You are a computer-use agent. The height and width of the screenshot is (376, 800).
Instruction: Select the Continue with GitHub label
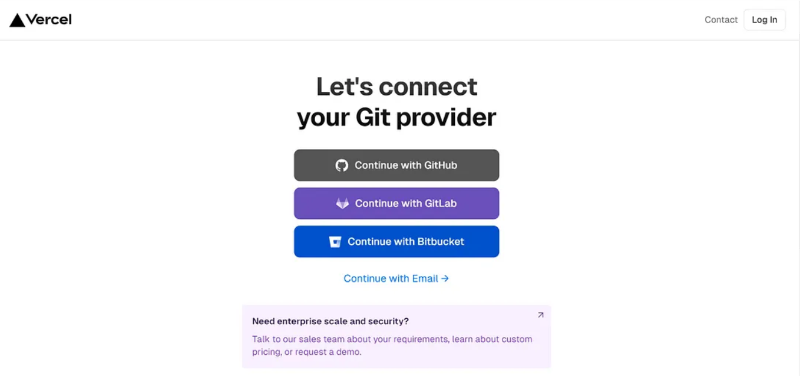coord(406,165)
